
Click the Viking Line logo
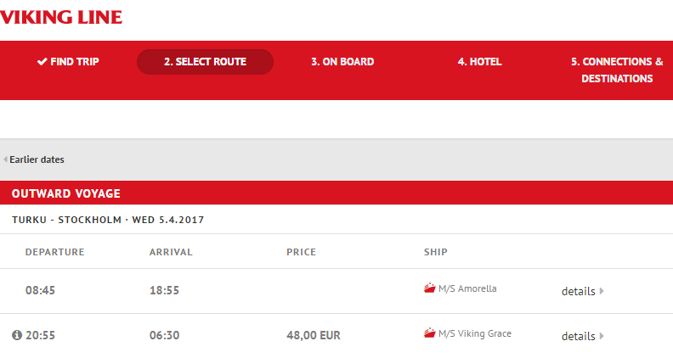(x=61, y=17)
